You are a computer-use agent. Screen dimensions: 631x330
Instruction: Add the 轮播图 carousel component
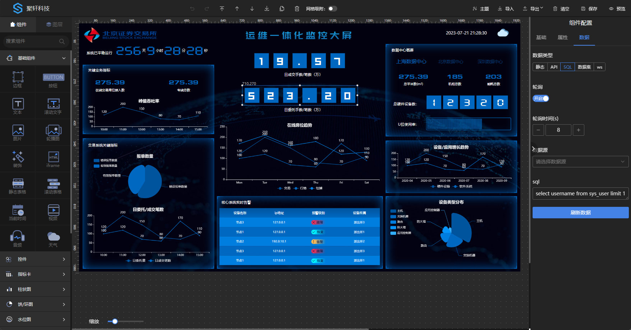[x=53, y=133]
